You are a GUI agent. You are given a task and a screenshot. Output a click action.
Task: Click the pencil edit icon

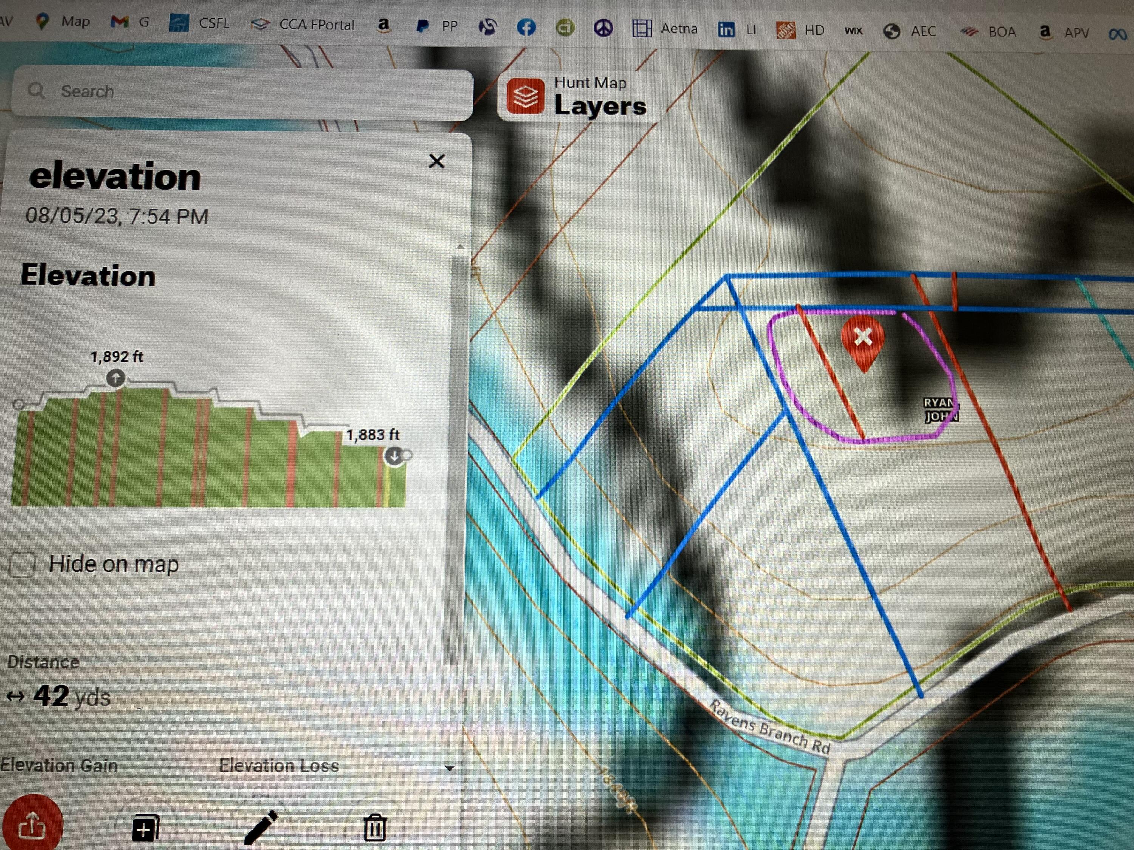click(261, 827)
